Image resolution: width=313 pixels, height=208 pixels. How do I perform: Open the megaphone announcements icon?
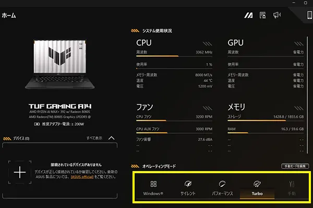(277, 15)
